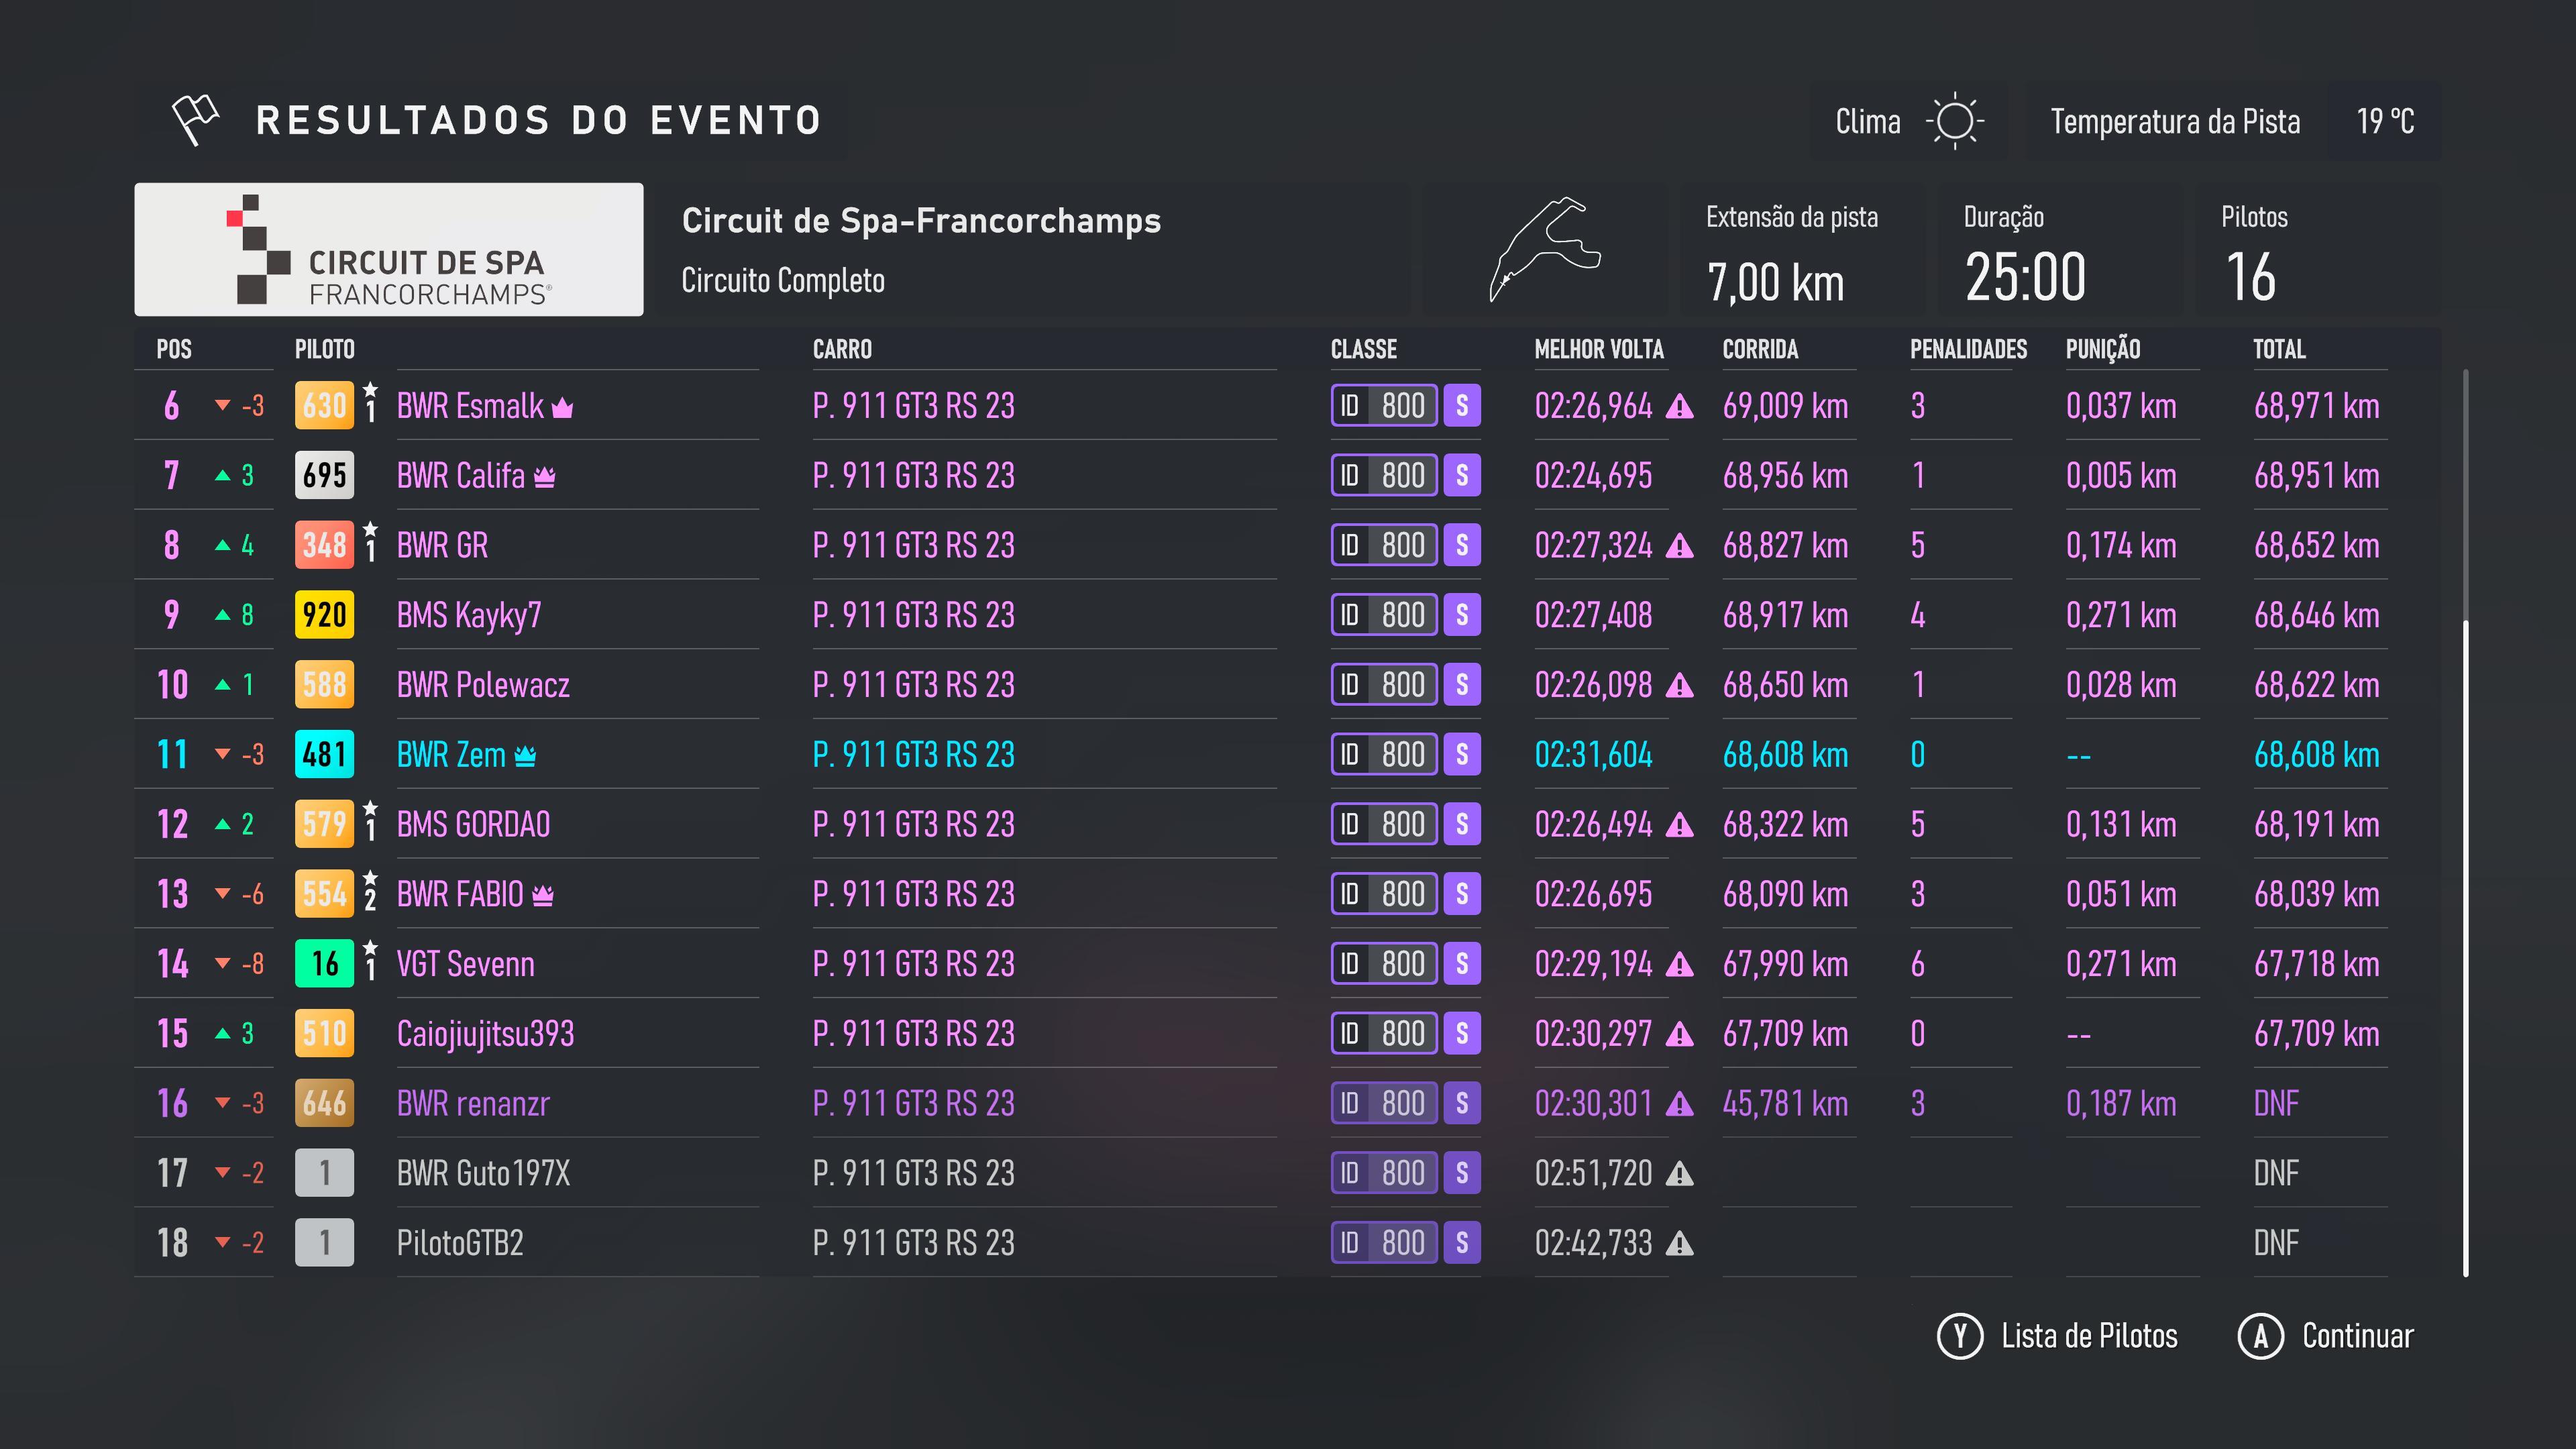Click the crown icon beside BWR FABIO
This screenshot has height=1449, width=2576.
[x=543, y=895]
